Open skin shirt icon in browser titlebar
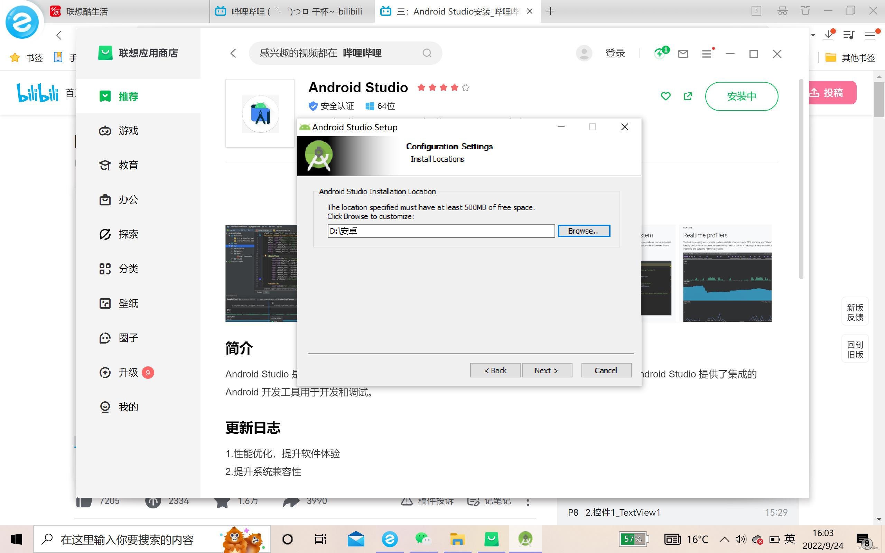 tap(805, 11)
